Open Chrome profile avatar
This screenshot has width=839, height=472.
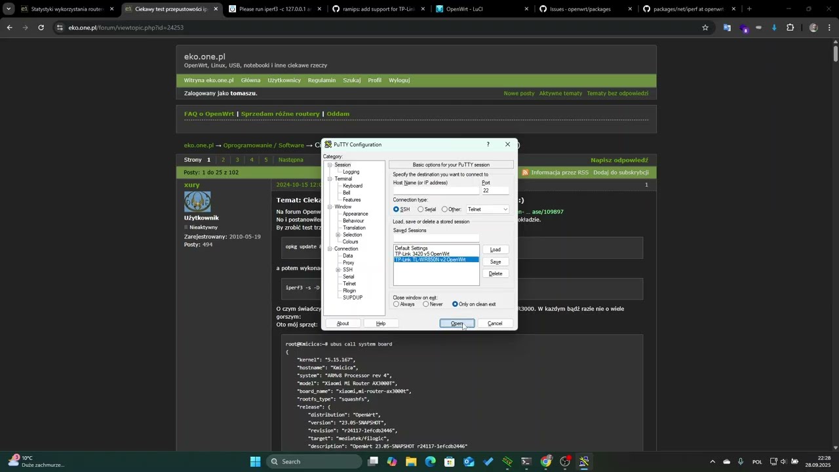813,28
